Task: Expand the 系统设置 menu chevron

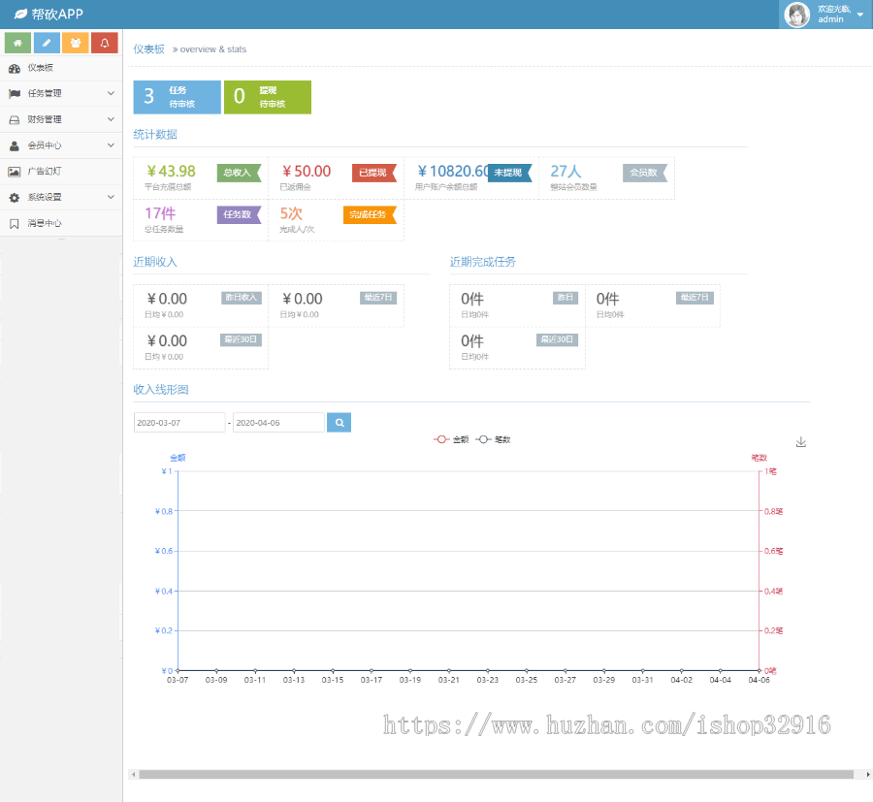Action: tap(111, 197)
